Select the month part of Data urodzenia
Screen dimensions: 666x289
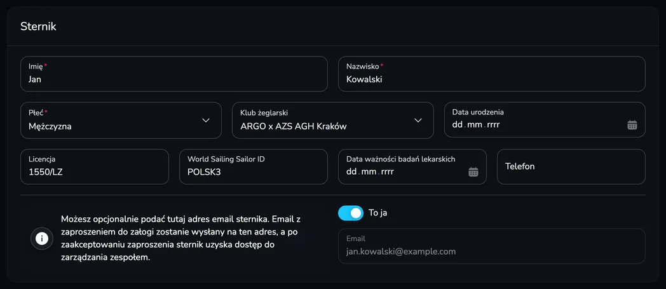475,124
